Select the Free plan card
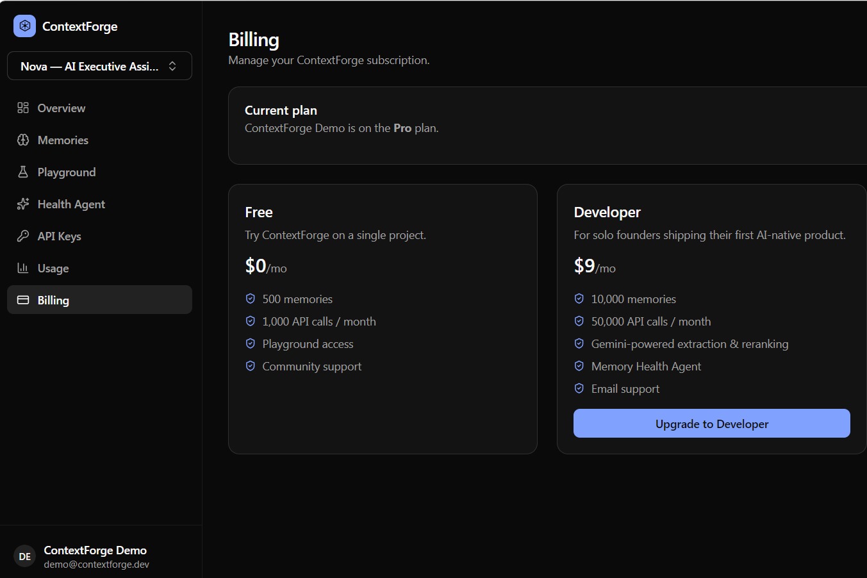 (x=383, y=319)
